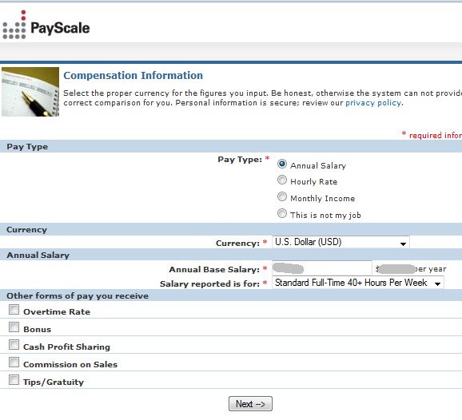Check Commission on Sales option

coord(14,363)
